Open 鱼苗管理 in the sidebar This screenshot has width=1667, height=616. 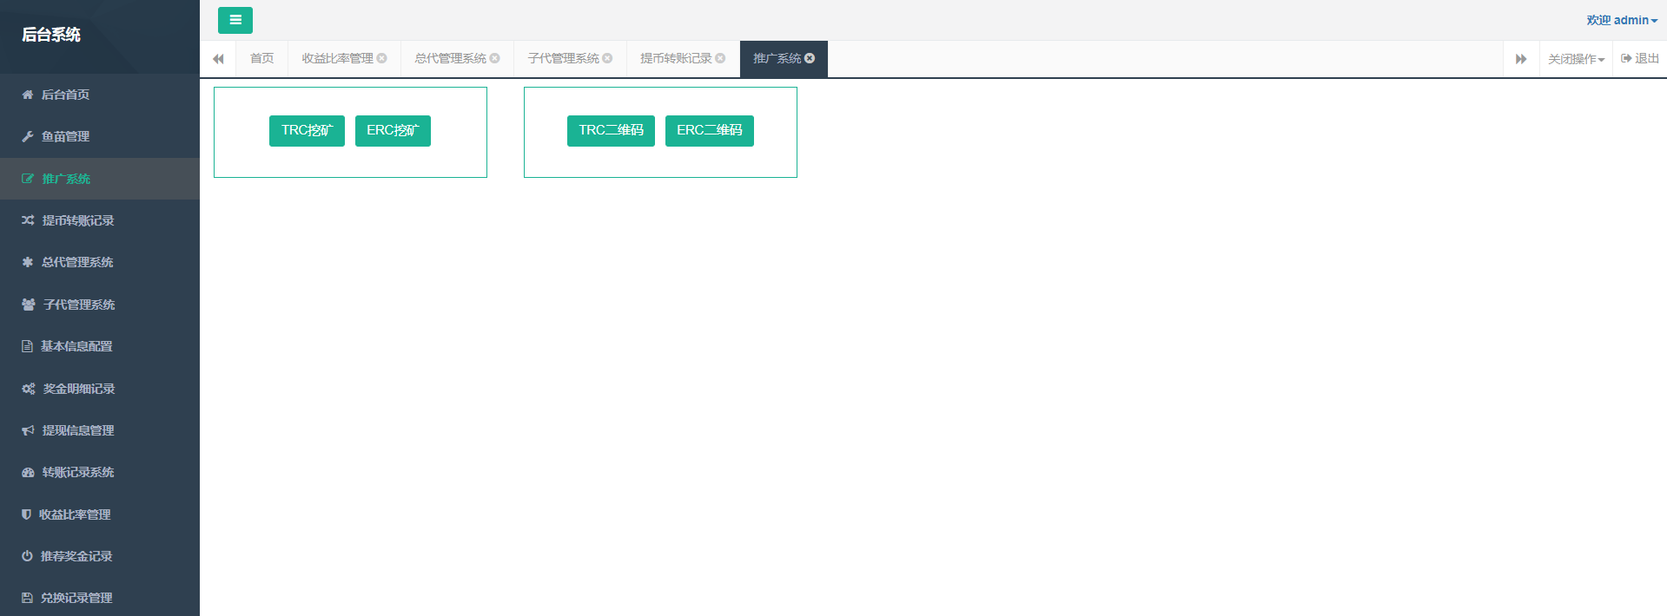coord(100,136)
